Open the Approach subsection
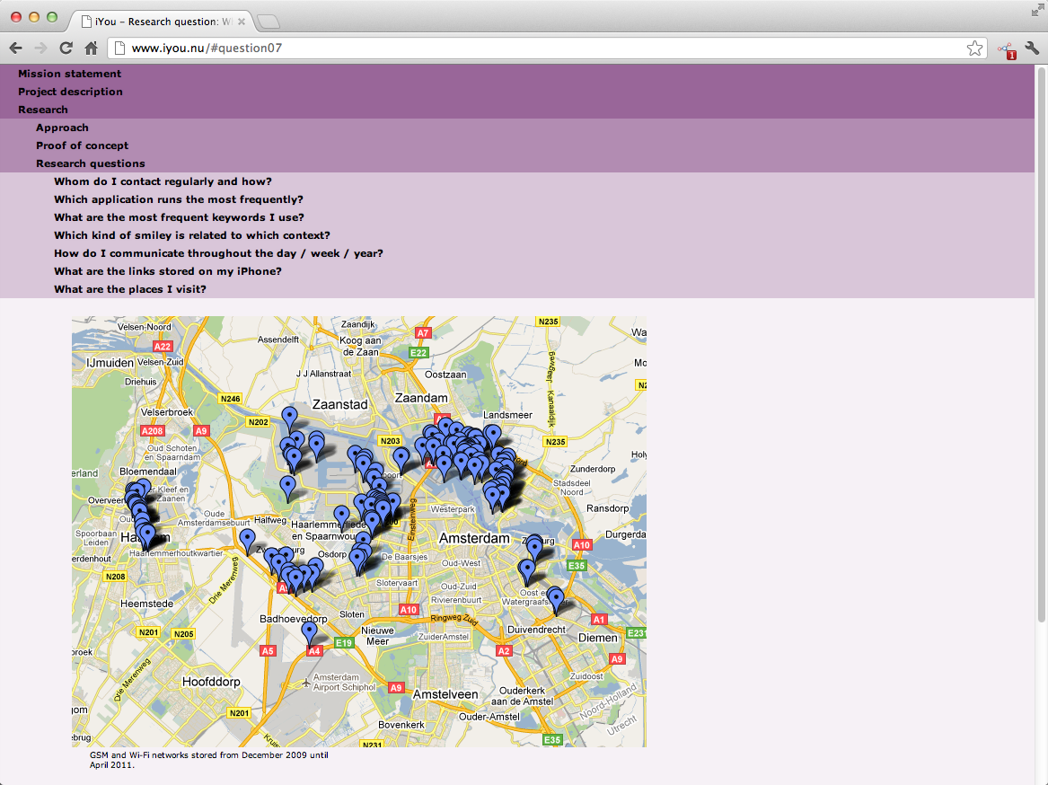This screenshot has width=1048, height=785. [62, 128]
